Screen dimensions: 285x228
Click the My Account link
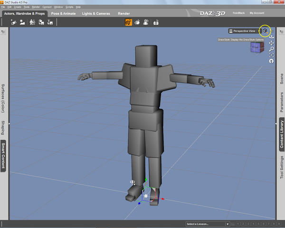click(x=257, y=13)
